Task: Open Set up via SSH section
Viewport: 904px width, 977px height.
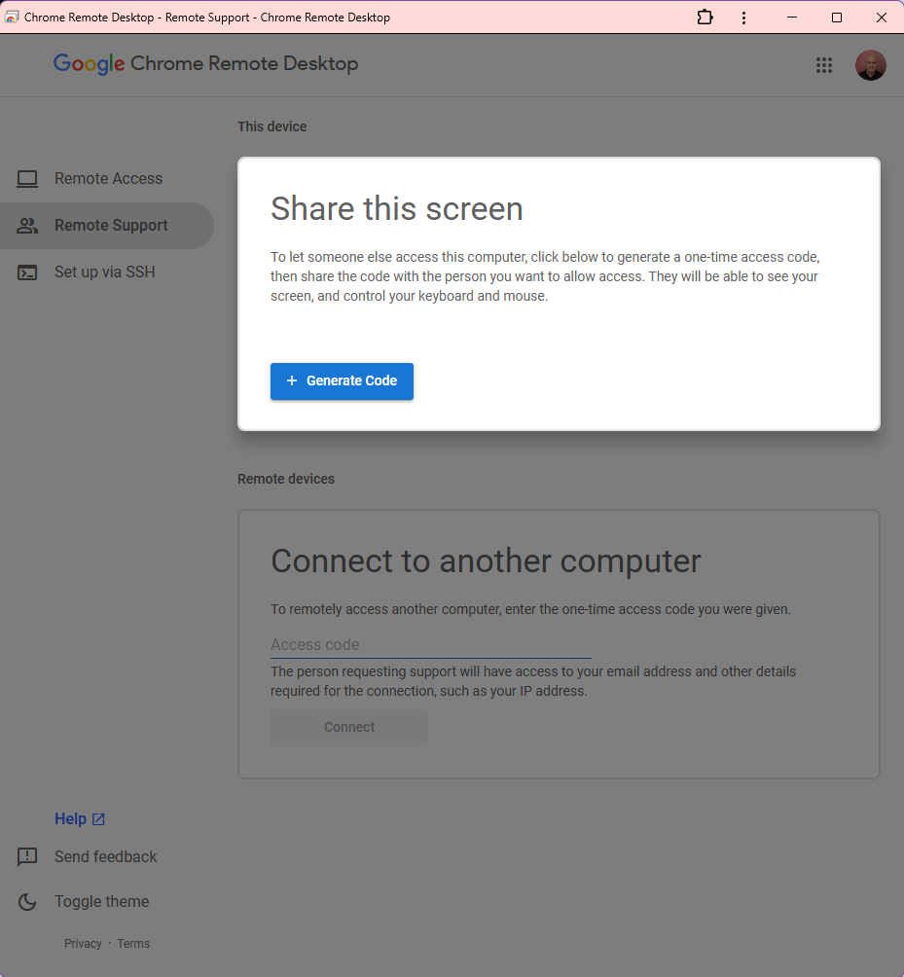Action: click(107, 272)
